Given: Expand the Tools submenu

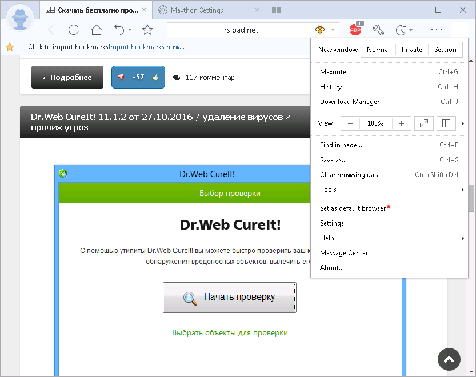Looking at the screenshot, I should pyautogui.click(x=389, y=190).
